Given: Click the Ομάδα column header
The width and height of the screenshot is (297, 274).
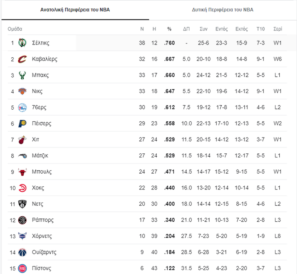Looking at the screenshot, I should (15, 29).
